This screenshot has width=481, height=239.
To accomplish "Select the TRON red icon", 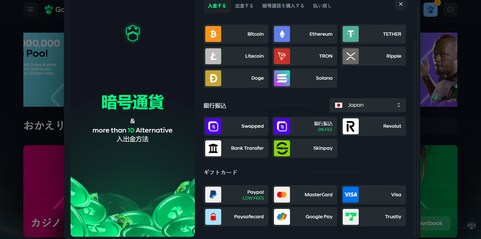I will point(282,56).
